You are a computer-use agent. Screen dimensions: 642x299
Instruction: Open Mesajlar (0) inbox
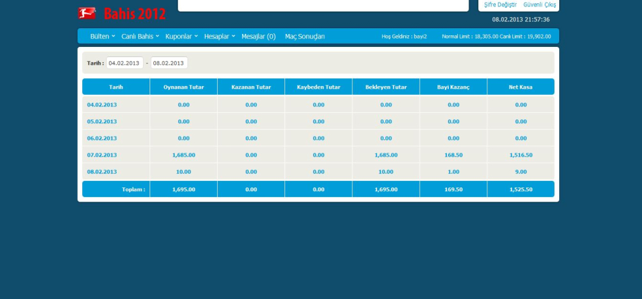pos(258,37)
